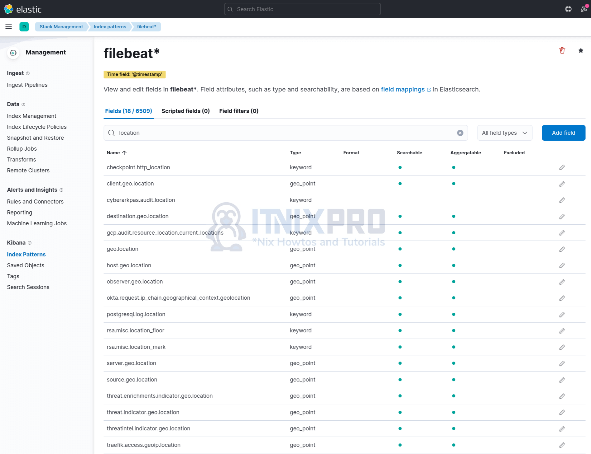The width and height of the screenshot is (591, 454).
Task: Edit the source.geo.location field
Action: coord(562,380)
